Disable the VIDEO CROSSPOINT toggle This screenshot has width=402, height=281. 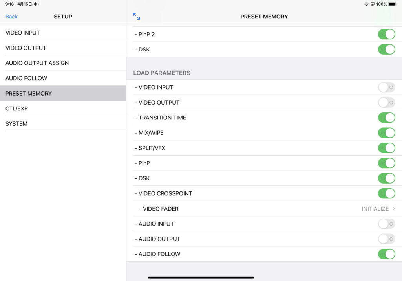386,193
